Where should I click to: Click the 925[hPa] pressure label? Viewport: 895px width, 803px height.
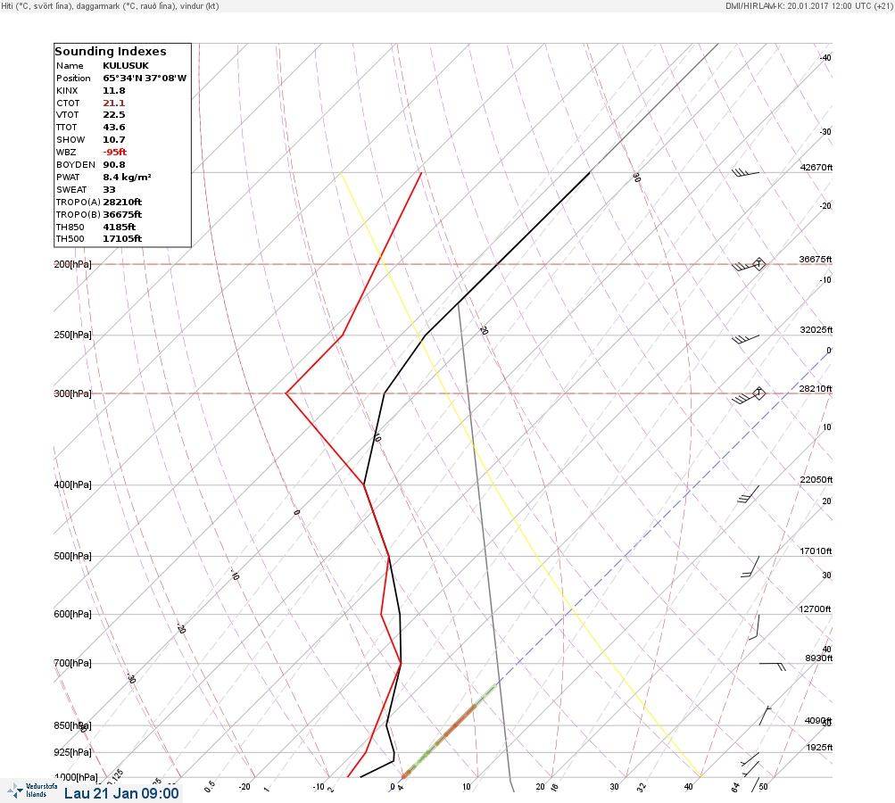pyautogui.click(x=72, y=752)
